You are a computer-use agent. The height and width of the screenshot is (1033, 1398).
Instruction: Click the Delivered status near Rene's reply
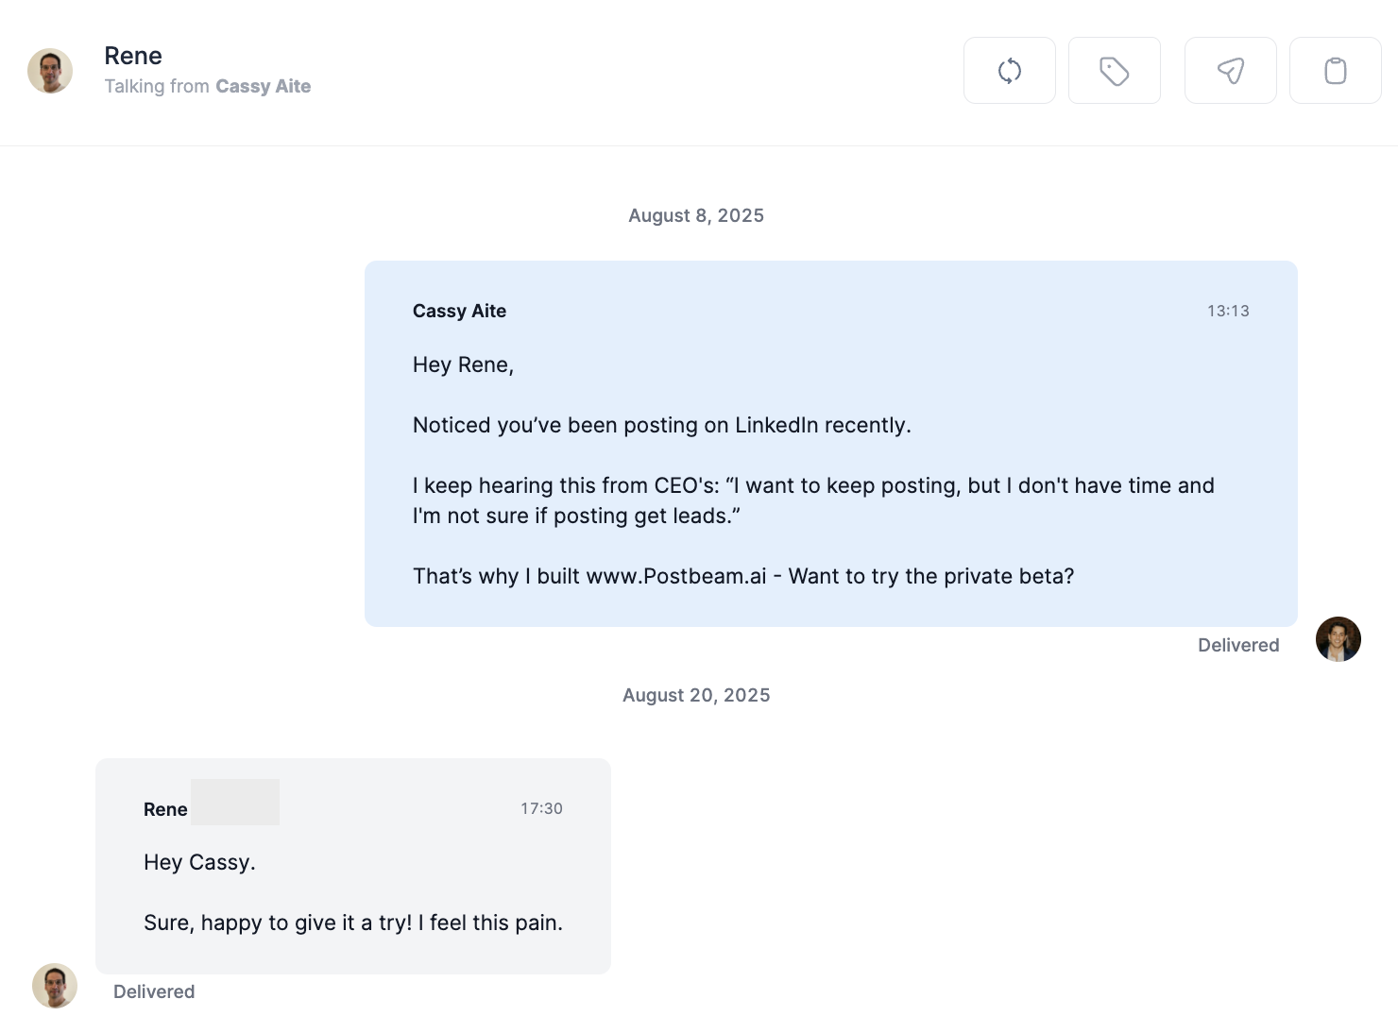pyautogui.click(x=153, y=991)
